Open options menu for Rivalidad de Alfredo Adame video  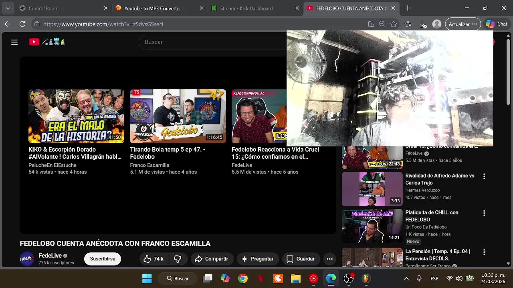(x=484, y=176)
